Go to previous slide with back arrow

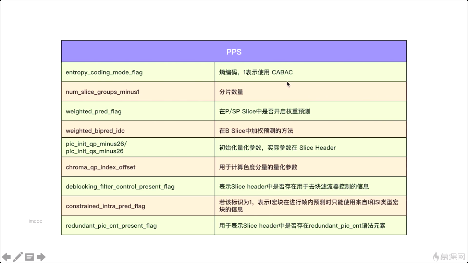[7, 257]
